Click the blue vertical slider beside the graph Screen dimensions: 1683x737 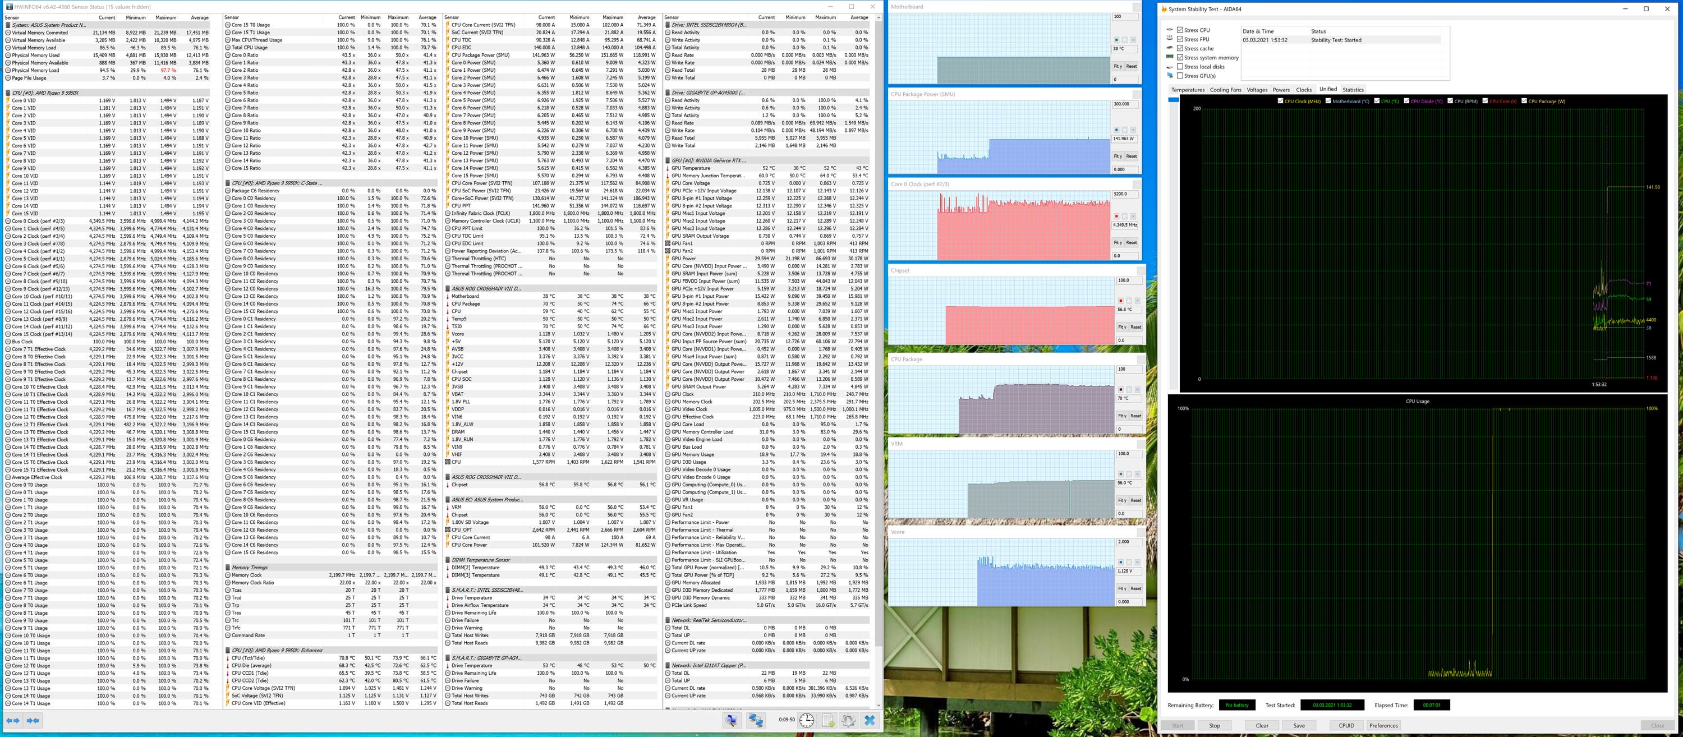[1174, 100]
